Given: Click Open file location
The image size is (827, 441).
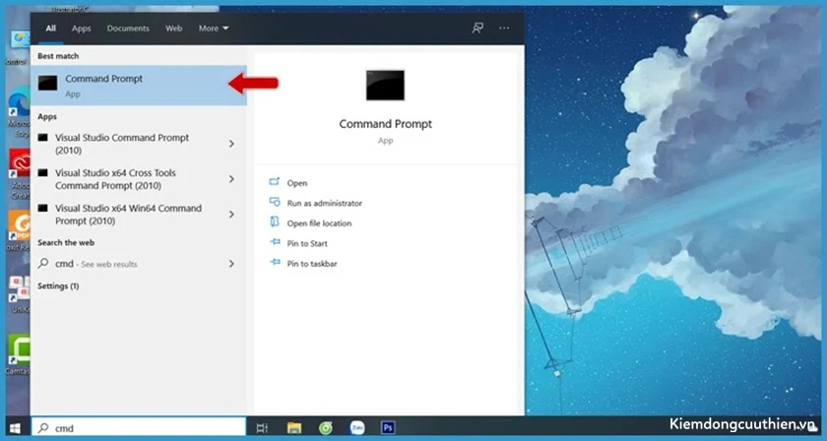Looking at the screenshot, I should click(319, 223).
